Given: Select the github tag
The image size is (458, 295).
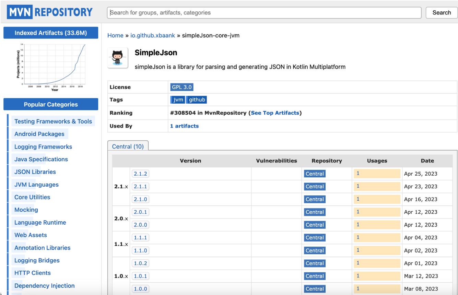Looking at the screenshot, I should point(197,100).
